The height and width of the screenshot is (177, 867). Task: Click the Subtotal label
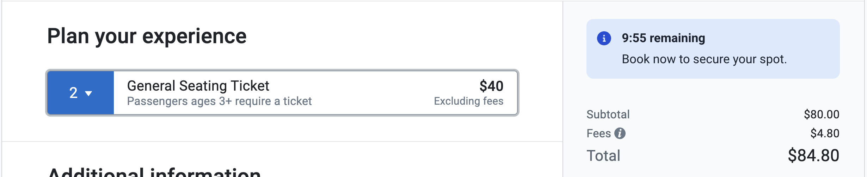[x=608, y=114]
